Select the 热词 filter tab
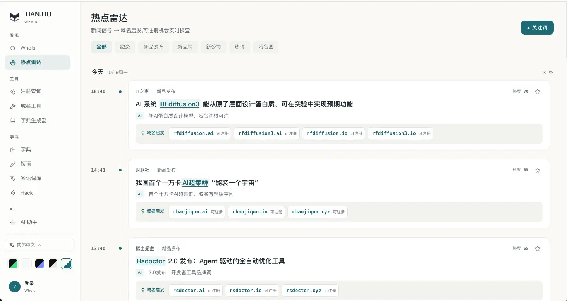Screen dimensions: 567x301 (x=240, y=47)
